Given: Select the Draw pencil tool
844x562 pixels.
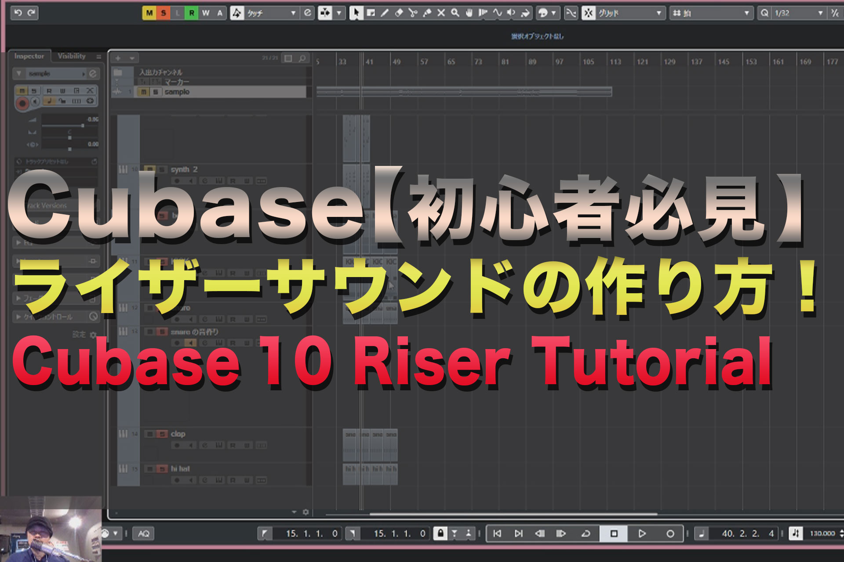Looking at the screenshot, I should point(385,13).
